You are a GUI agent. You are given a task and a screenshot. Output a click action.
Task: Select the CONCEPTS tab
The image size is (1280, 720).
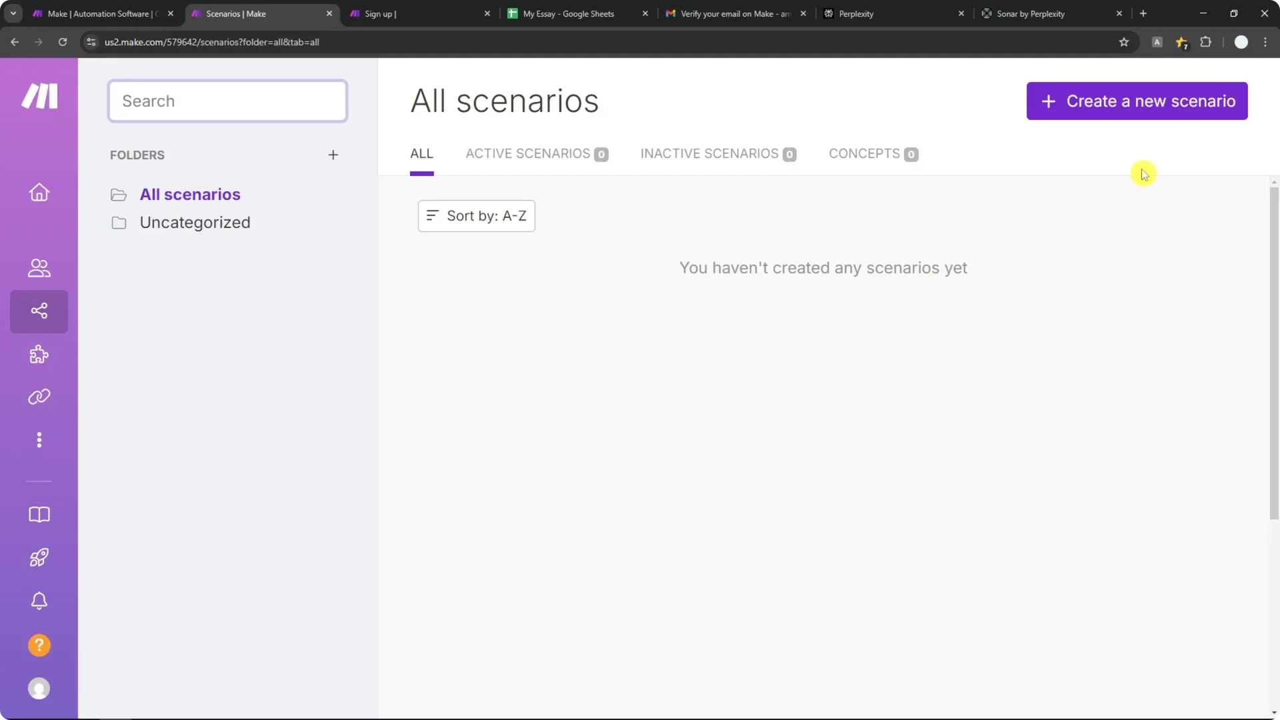[x=864, y=153]
